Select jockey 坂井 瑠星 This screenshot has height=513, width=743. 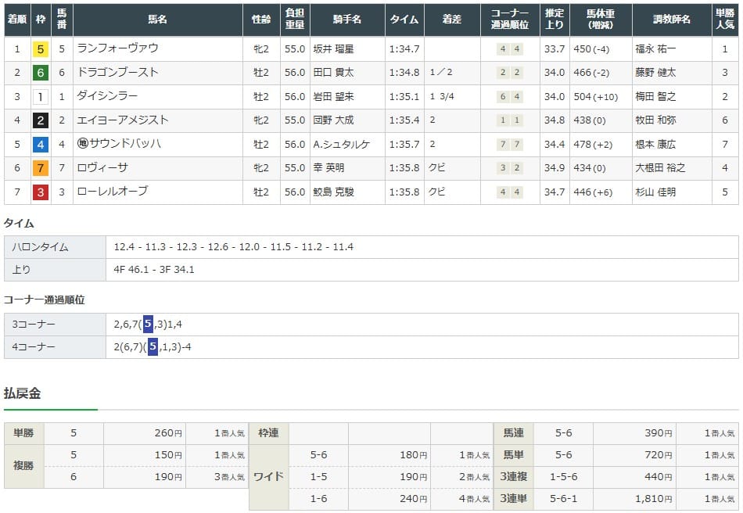[332, 49]
